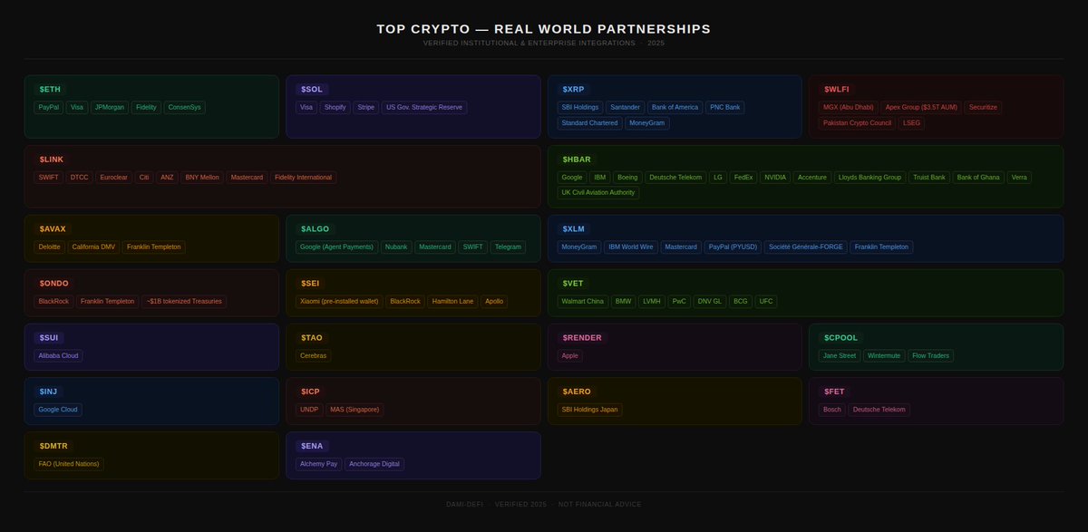Image resolution: width=1088 pixels, height=532 pixels.
Task: Click MoneyGram in the $XRP card
Action: coord(647,122)
